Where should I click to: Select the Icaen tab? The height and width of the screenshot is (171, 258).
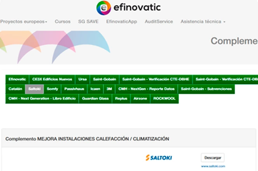[95, 89]
